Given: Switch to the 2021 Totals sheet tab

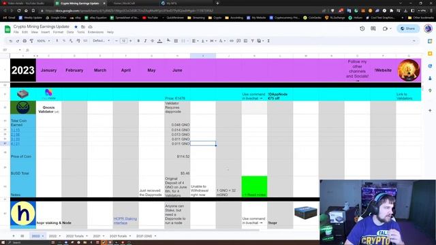Looking at the screenshot, I should (x=118, y=236).
